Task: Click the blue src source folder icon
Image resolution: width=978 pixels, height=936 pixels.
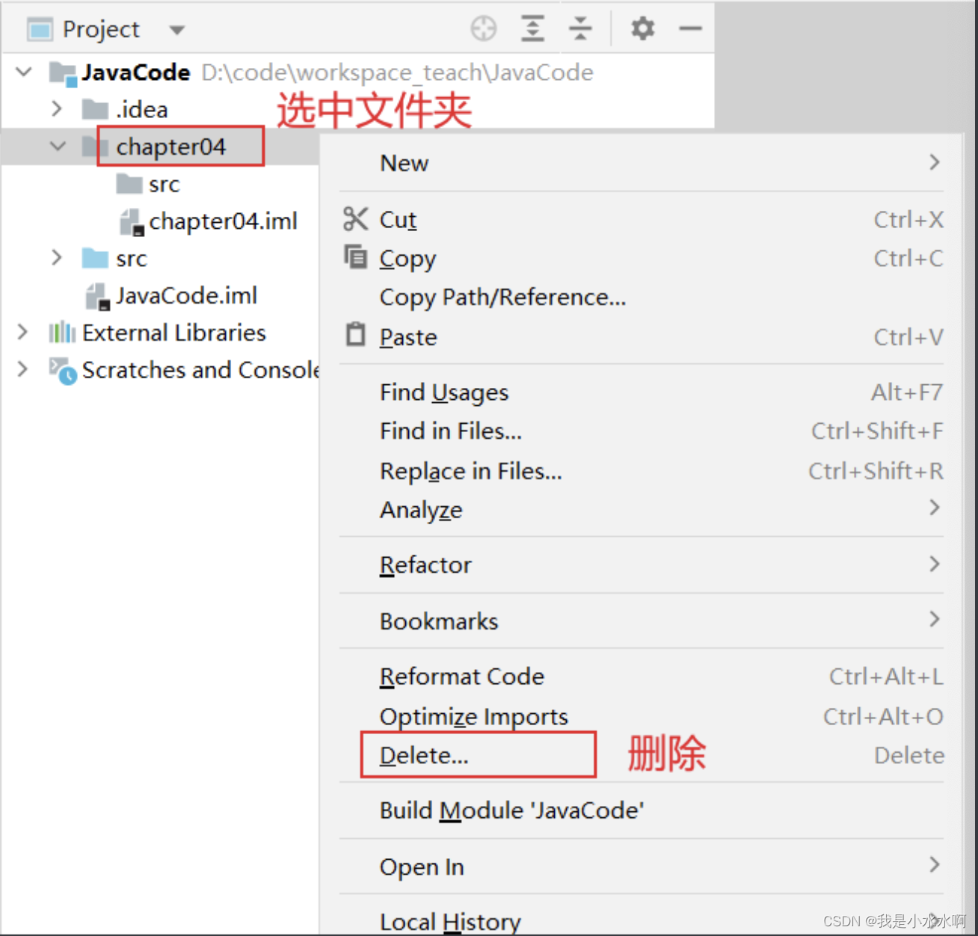Action: [95, 259]
